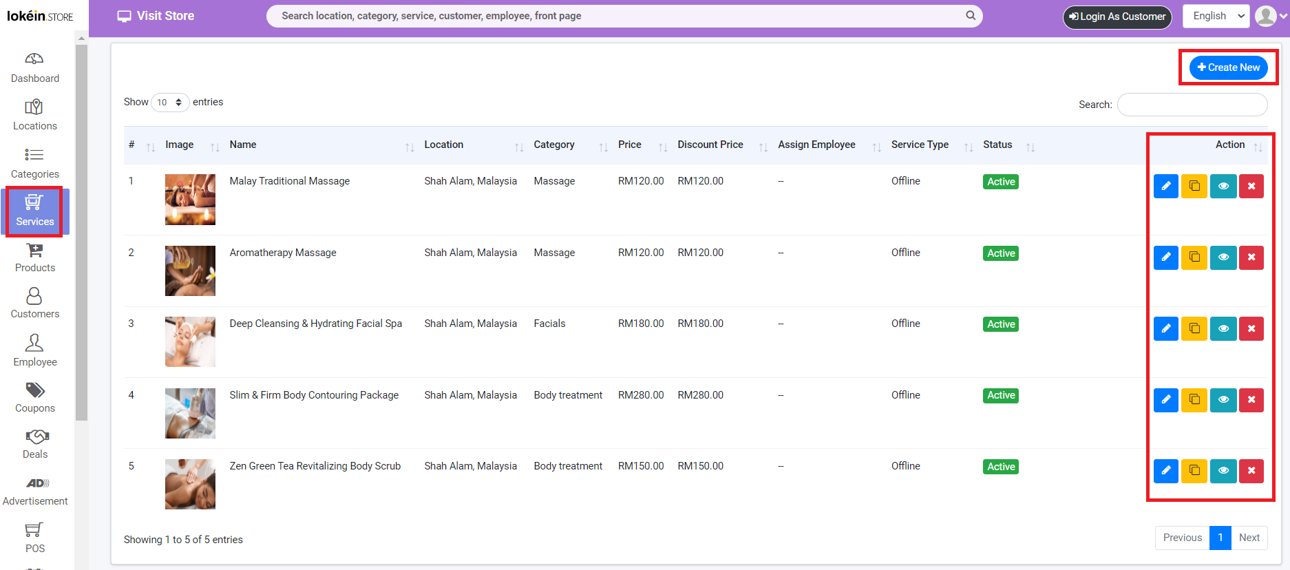1290x570 pixels.
Task: Sort table by Location column
Action: [x=474, y=145]
